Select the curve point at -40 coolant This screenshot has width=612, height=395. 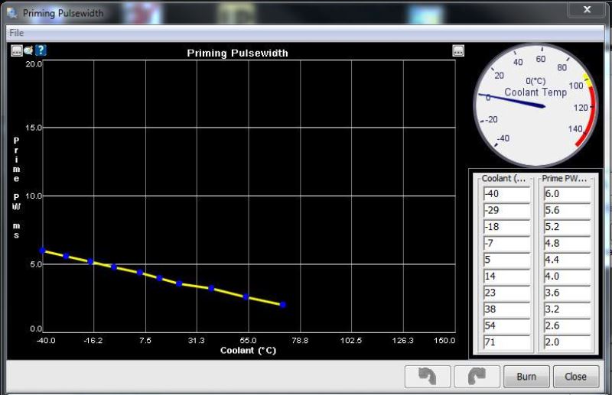[x=43, y=251]
